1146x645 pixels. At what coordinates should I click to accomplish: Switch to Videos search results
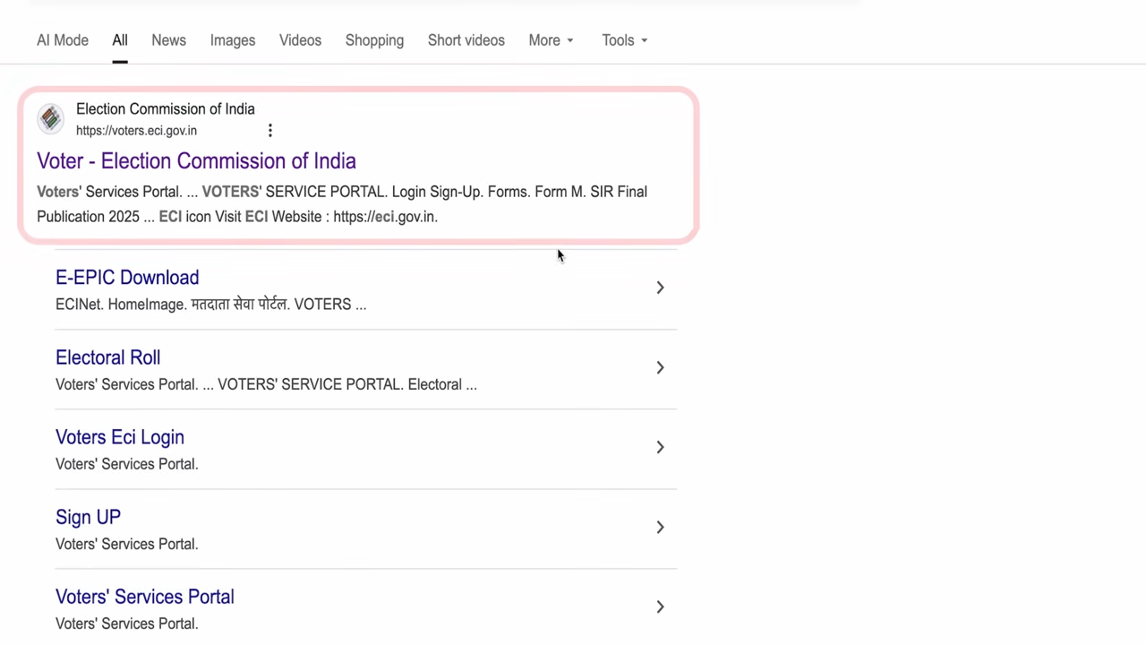point(300,40)
